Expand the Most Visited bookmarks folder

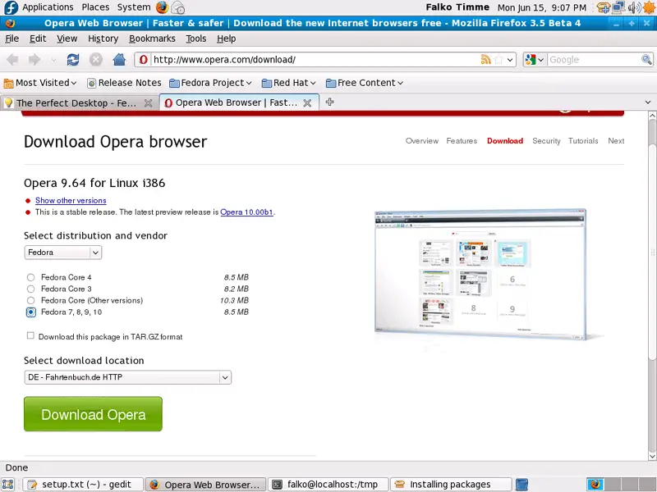coord(39,83)
